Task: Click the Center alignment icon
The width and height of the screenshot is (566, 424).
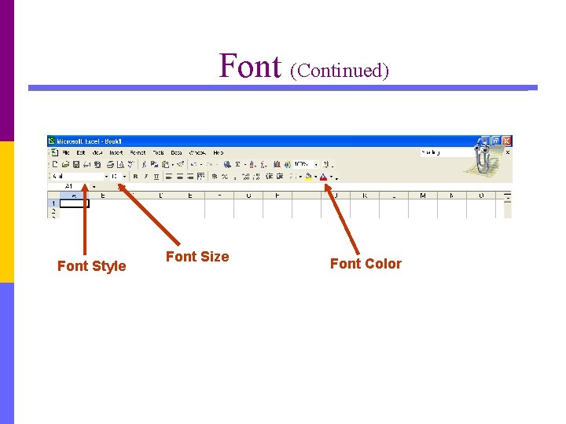Action: 179,177
